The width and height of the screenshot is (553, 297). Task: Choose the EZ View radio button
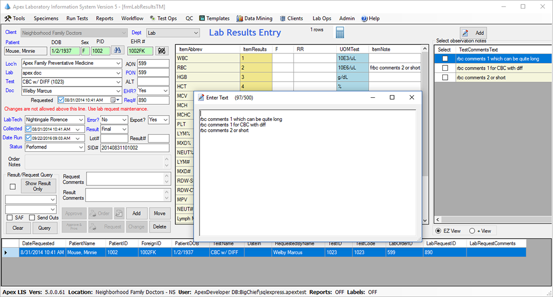[438, 231]
